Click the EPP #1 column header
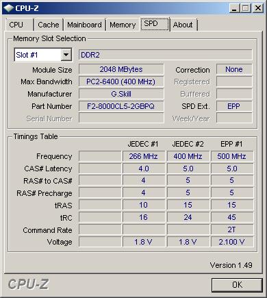This screenshot has width=267, height=298. [x=231, y=144]
